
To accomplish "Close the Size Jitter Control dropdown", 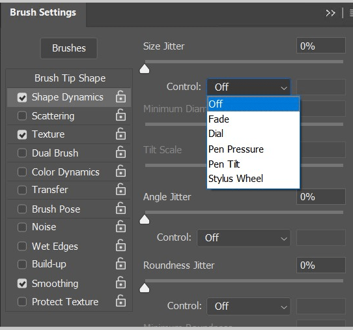I will [x=249, y=87].
